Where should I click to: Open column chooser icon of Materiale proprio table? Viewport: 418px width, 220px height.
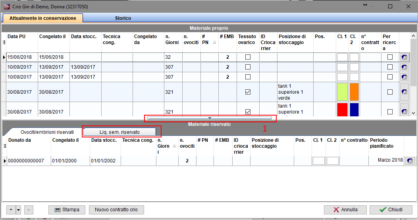pos(4,42)
